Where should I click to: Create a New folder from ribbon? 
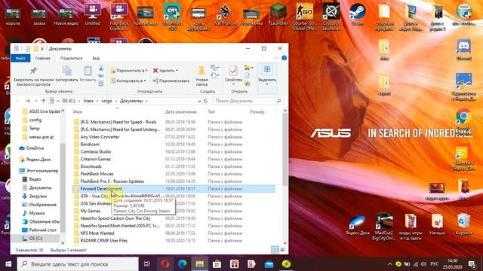click(202, 75)
